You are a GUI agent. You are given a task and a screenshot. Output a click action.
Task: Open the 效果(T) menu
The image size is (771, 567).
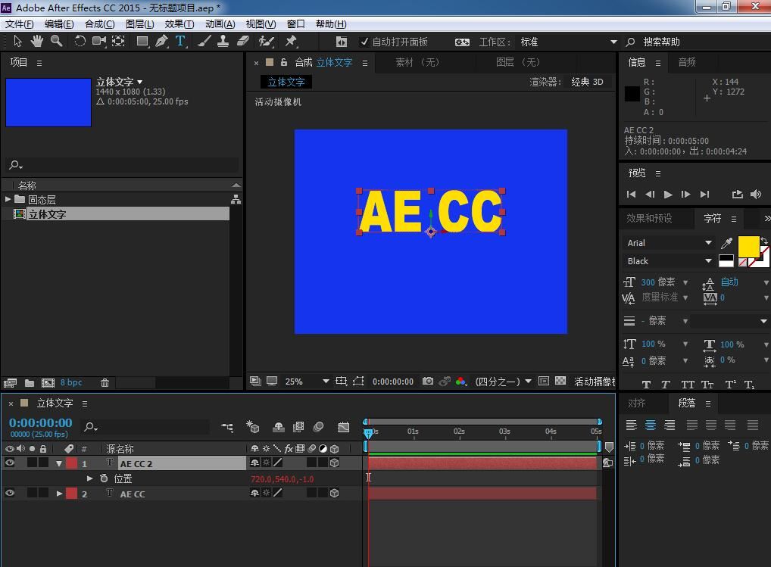pyautogui.click(x=179, y=24)
